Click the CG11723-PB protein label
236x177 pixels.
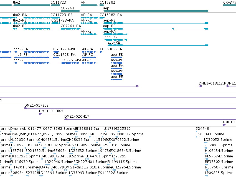64,49
